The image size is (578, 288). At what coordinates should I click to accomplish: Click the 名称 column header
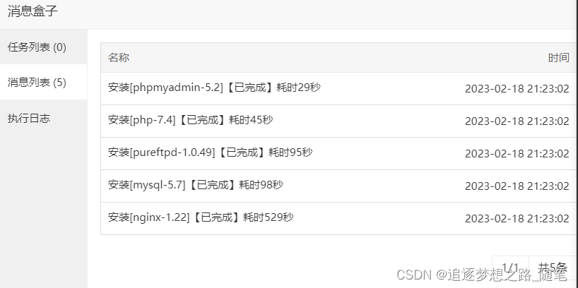(119, 58)
